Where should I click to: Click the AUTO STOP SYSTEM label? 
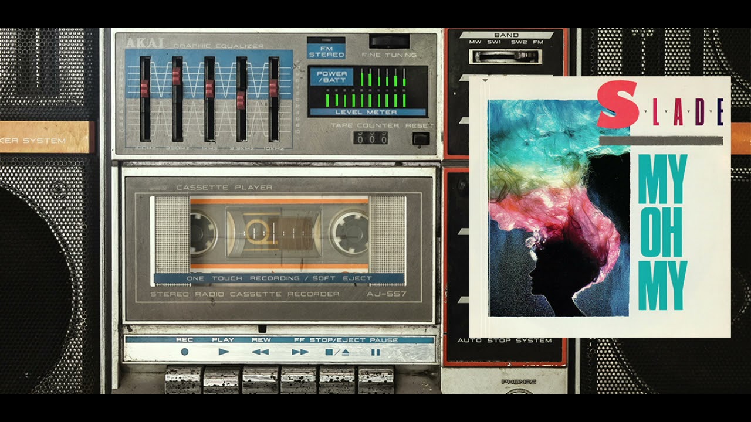tap(505, 341)
